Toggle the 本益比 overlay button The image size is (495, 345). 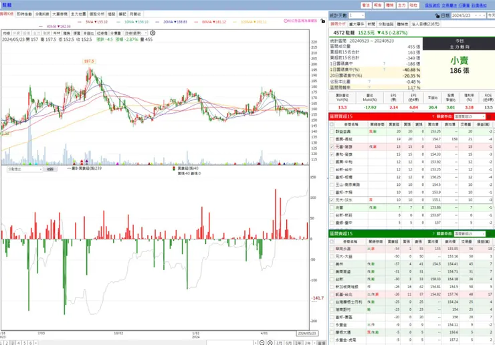tap(88, 33)
